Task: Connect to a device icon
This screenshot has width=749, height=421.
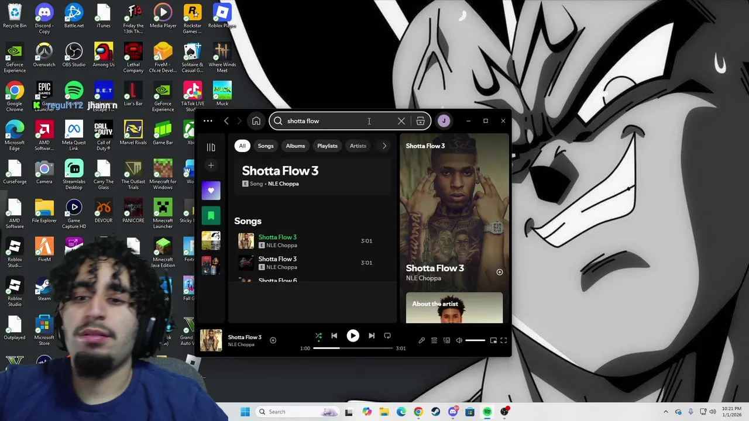Action: [x=446, y=340]
